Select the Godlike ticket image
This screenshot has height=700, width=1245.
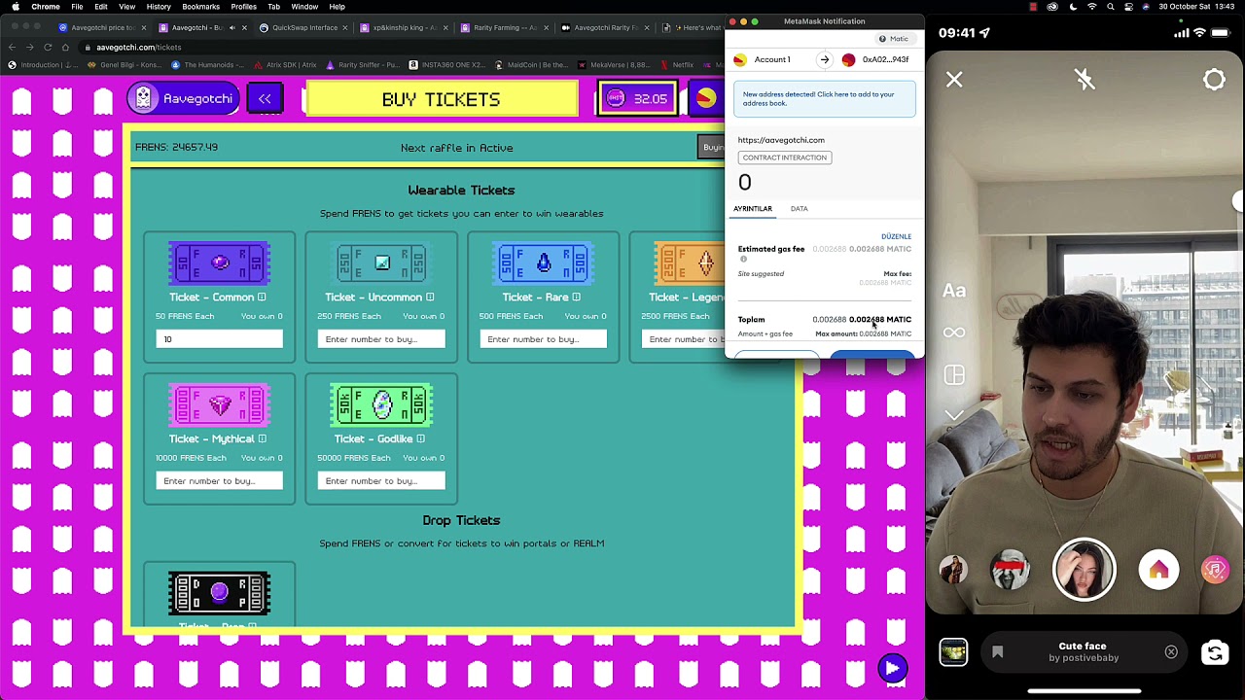click(x=381, y=404)
